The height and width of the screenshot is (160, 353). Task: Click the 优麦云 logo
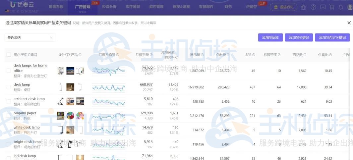coord(22,5)
